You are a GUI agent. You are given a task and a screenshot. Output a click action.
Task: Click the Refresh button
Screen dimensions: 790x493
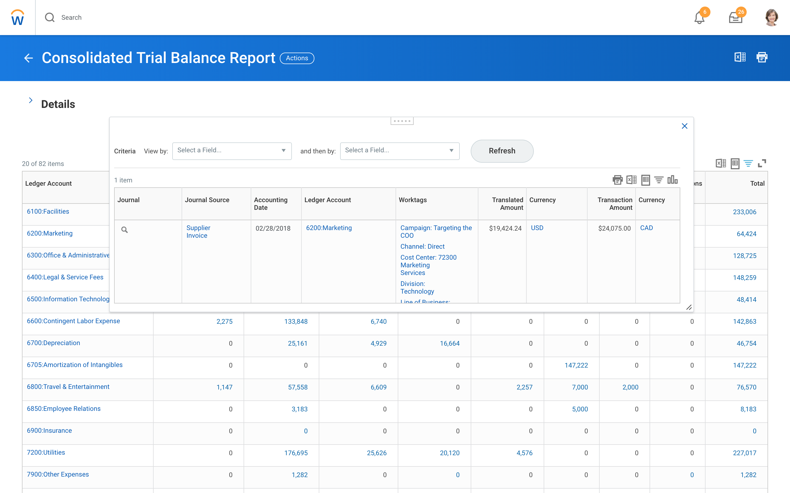click(502, 151)
